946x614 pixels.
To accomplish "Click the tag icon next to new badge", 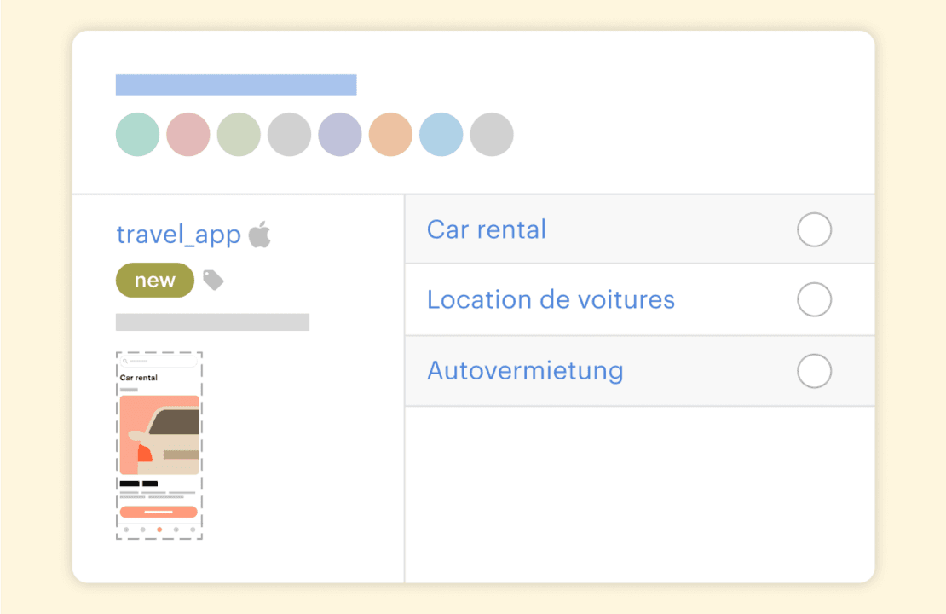I will tap(213, 280).
